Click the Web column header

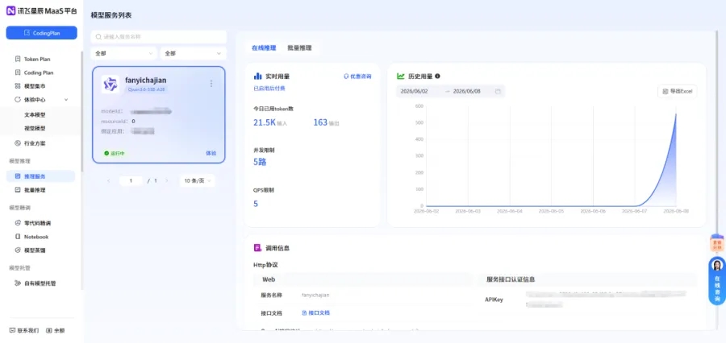(x=269, y=279)
